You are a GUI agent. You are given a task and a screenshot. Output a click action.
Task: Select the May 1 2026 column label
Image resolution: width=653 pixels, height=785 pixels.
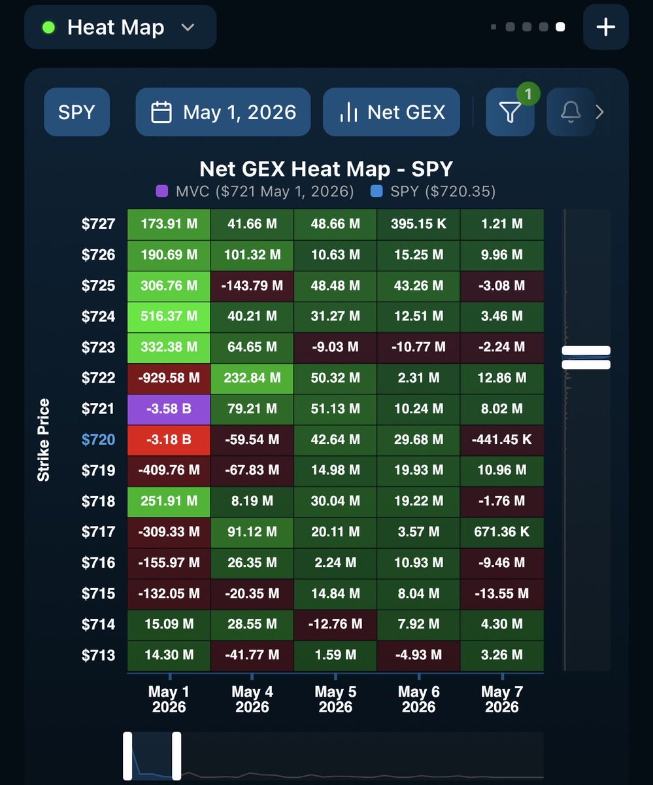point(169,699)
